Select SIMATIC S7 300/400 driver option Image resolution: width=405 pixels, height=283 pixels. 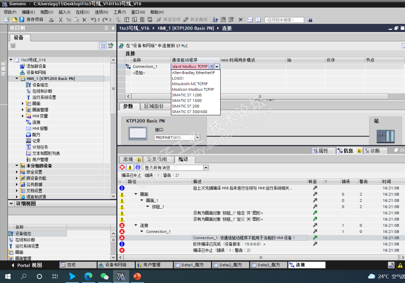[190, 112]
